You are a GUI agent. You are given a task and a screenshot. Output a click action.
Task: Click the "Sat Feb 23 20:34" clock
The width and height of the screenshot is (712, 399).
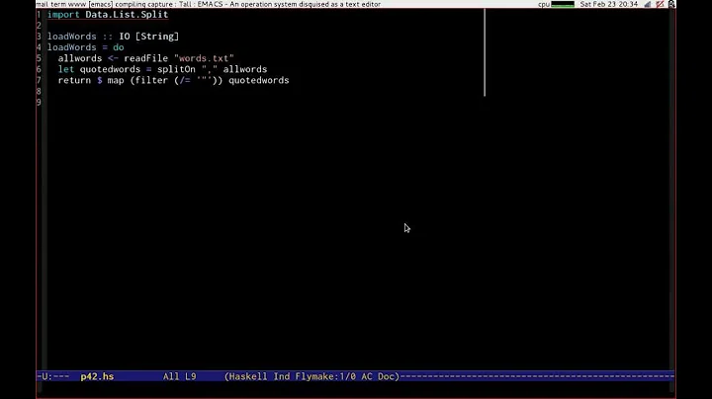[609, 4]
